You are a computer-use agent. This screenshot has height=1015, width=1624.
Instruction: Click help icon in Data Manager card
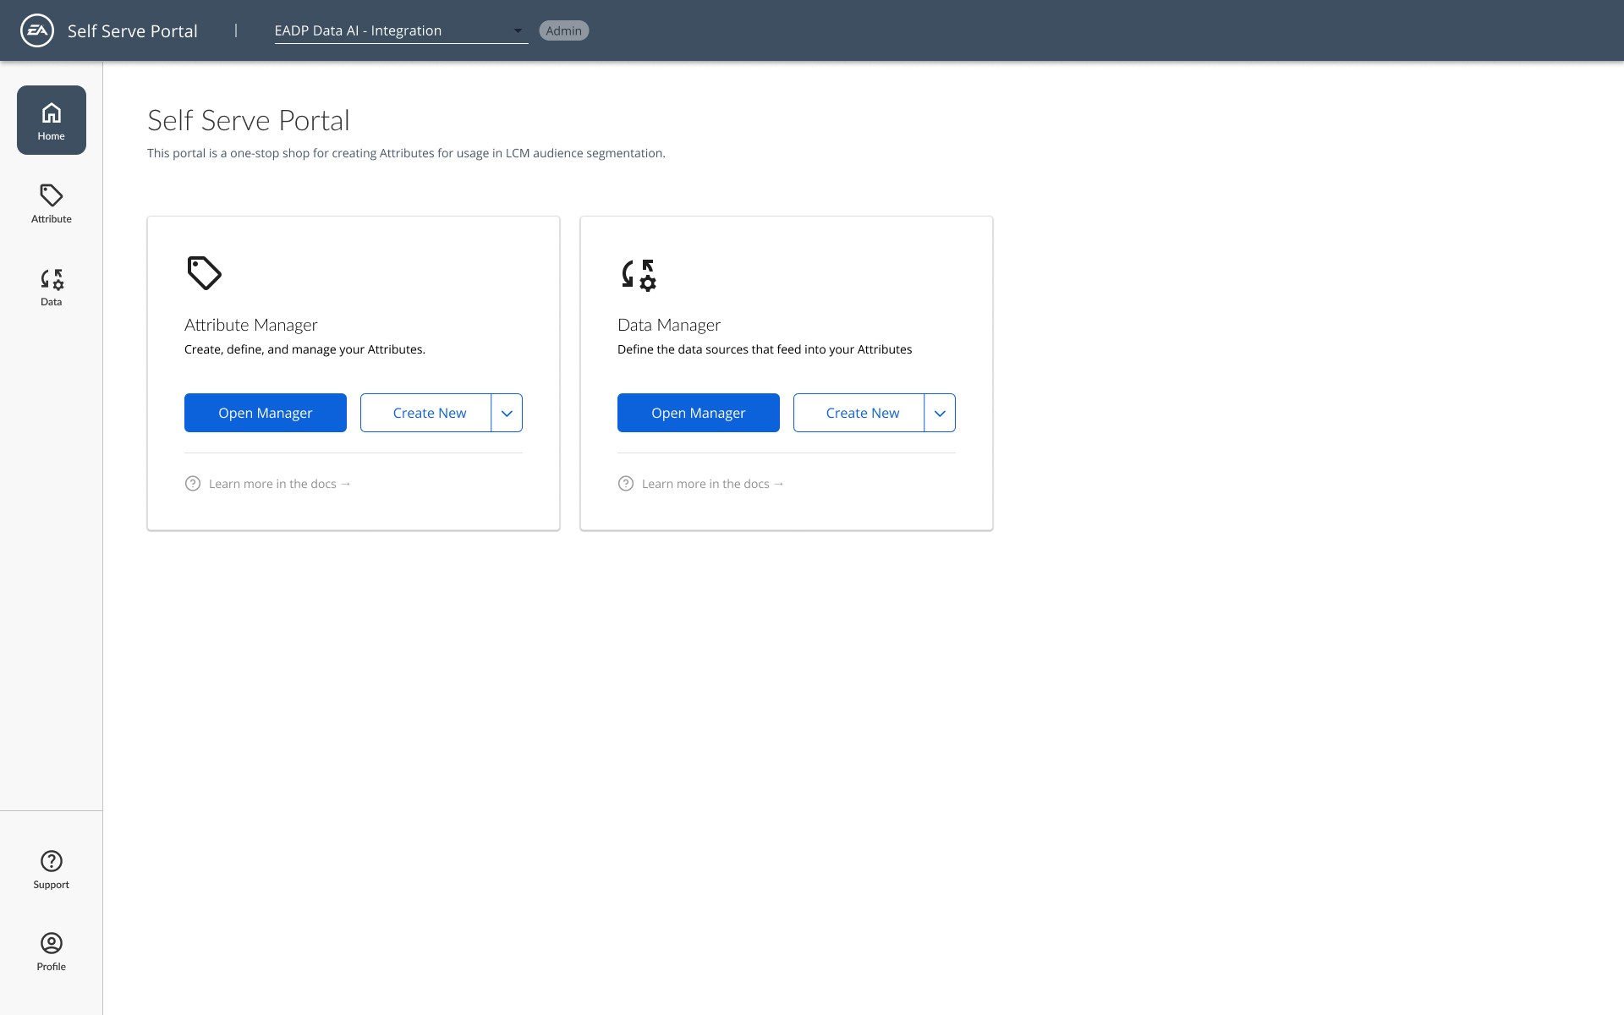(626, 484)
